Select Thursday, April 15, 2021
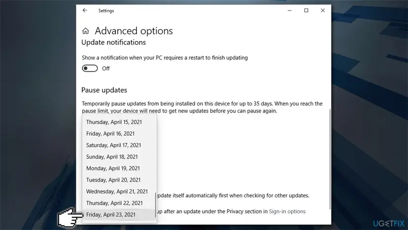Viewport: 408px width, 230px height. 119,122
